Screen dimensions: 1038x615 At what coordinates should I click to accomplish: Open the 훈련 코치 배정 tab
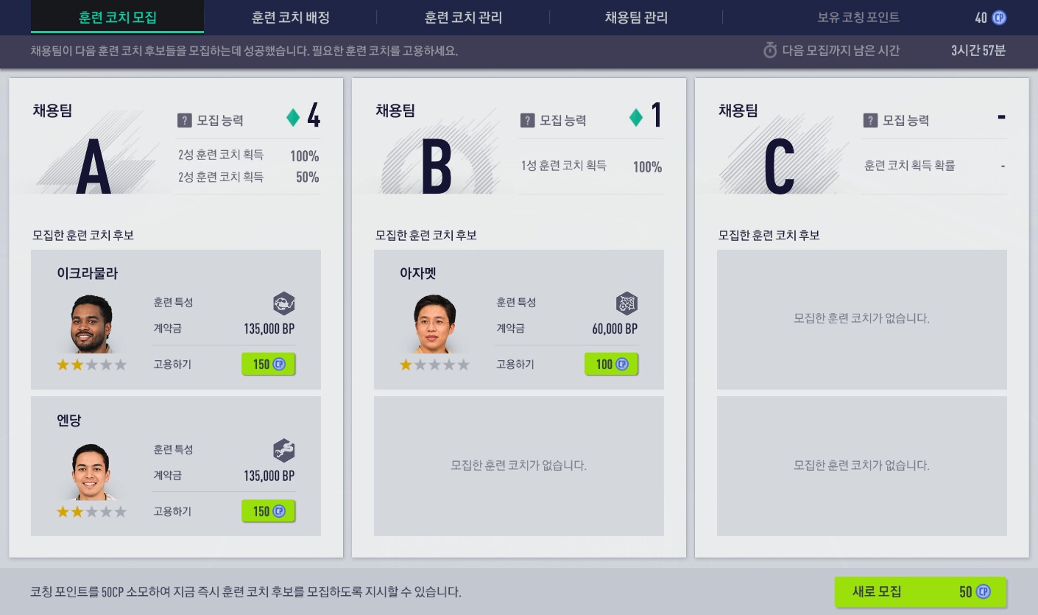(290, 18)
